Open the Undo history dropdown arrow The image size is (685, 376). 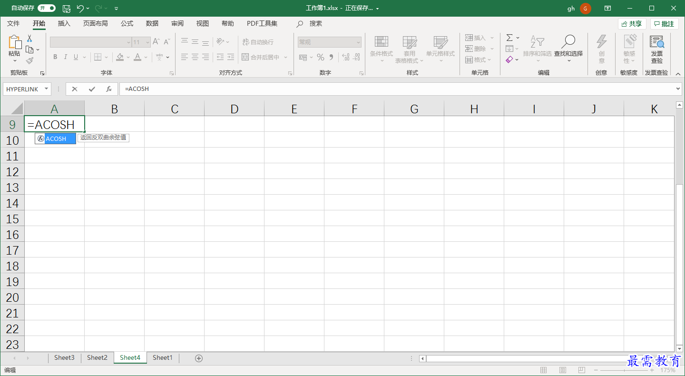click(88, 9)
